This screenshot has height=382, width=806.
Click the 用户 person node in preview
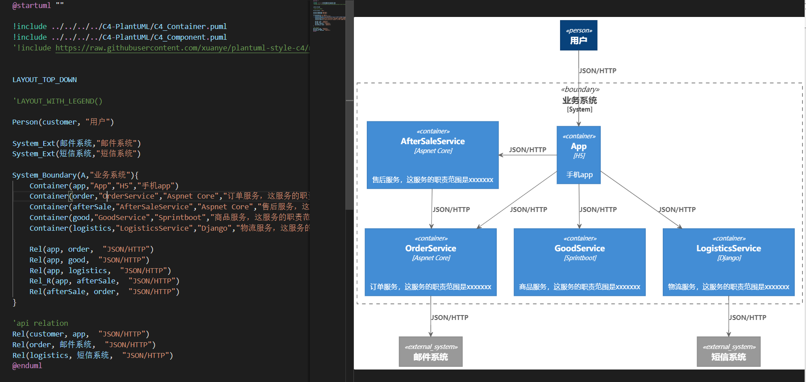(x=579, y=35)
